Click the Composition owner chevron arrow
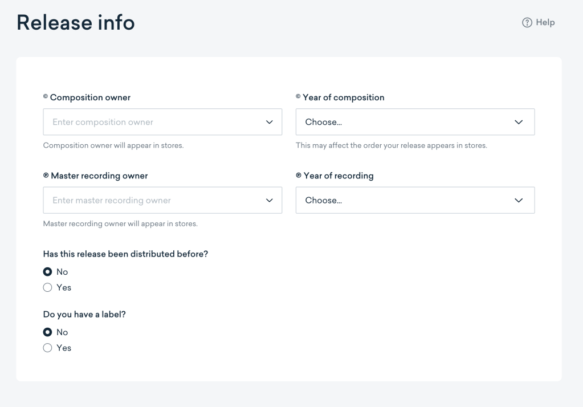Image resolution: width=583 pixels, height=407 pixels. point(270,122)
